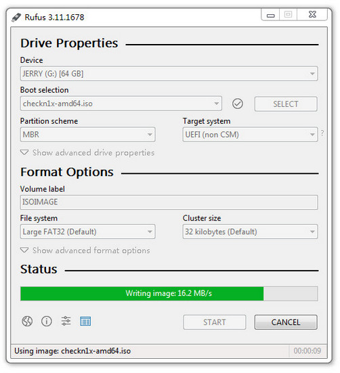
Task: Expand Show advanced drive properties
Action: tap(87, 153)
